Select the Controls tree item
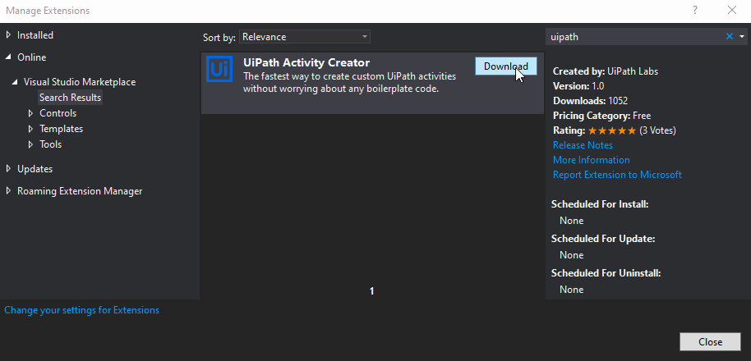Viewport: 751px width, 361px height. pyautogui.click(x=58, y=113)
